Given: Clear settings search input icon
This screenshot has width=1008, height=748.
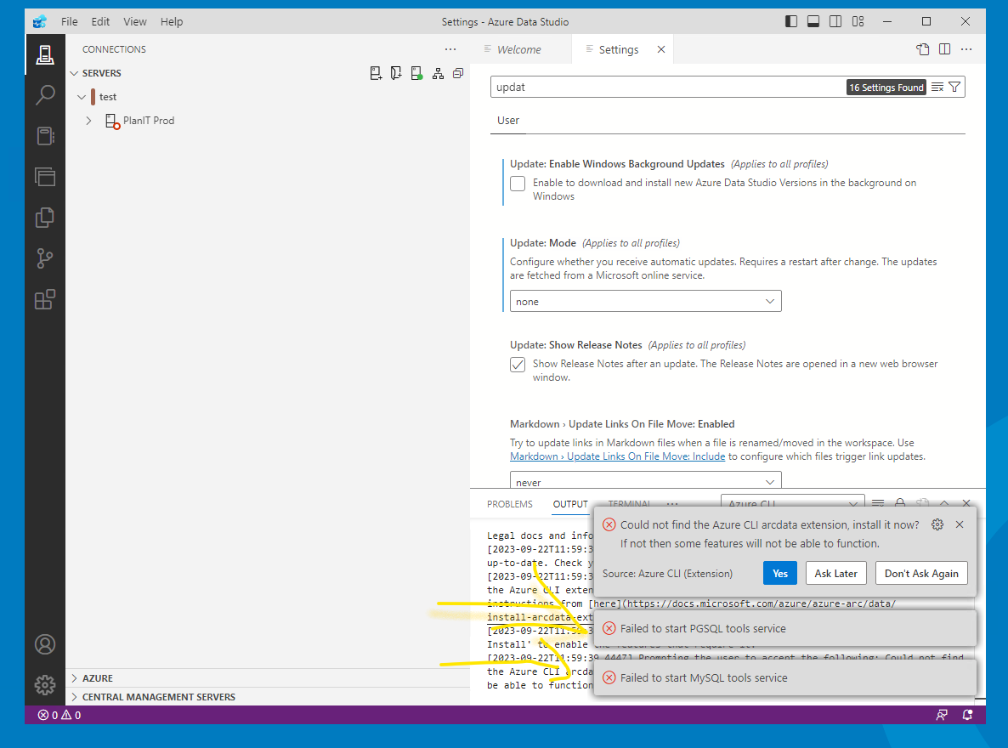Looking at the screenshot, I should coord(938,87).
